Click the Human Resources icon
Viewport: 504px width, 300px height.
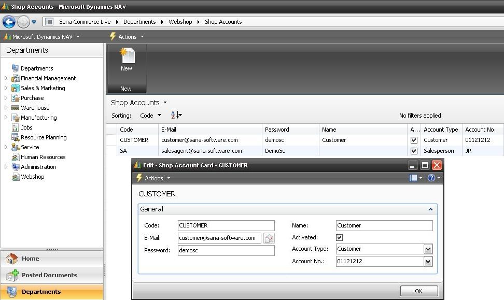click(x=15, y=157)
